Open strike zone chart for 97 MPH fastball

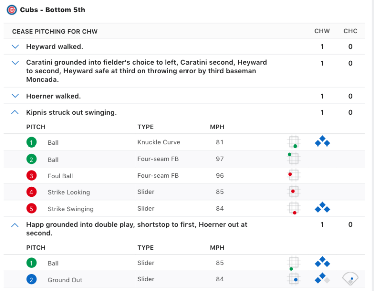tap(294, 159)
